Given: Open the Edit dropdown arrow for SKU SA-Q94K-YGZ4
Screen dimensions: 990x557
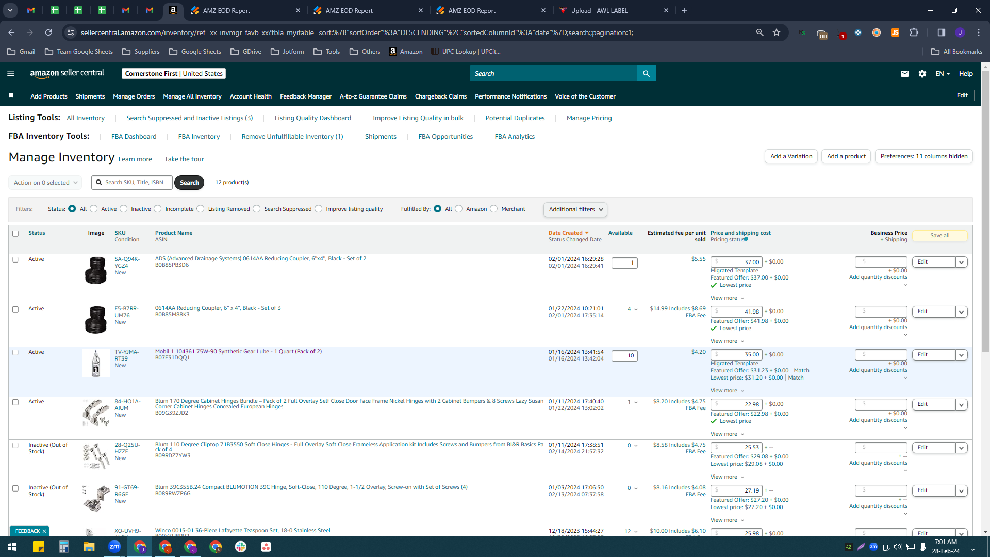Looking at the screenshot, I should pos(961,262).
